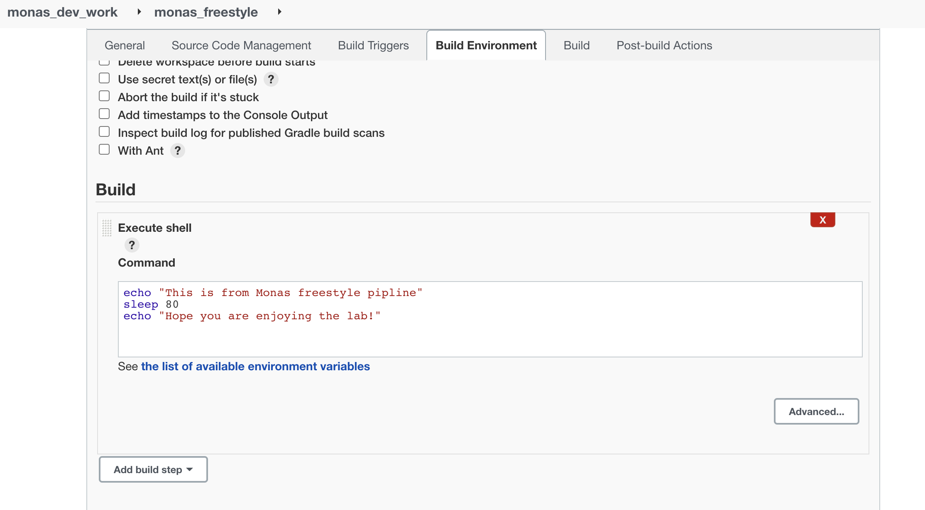Tick the With Ant checkbox
The image size is (925, 510).
click(104, 149)
